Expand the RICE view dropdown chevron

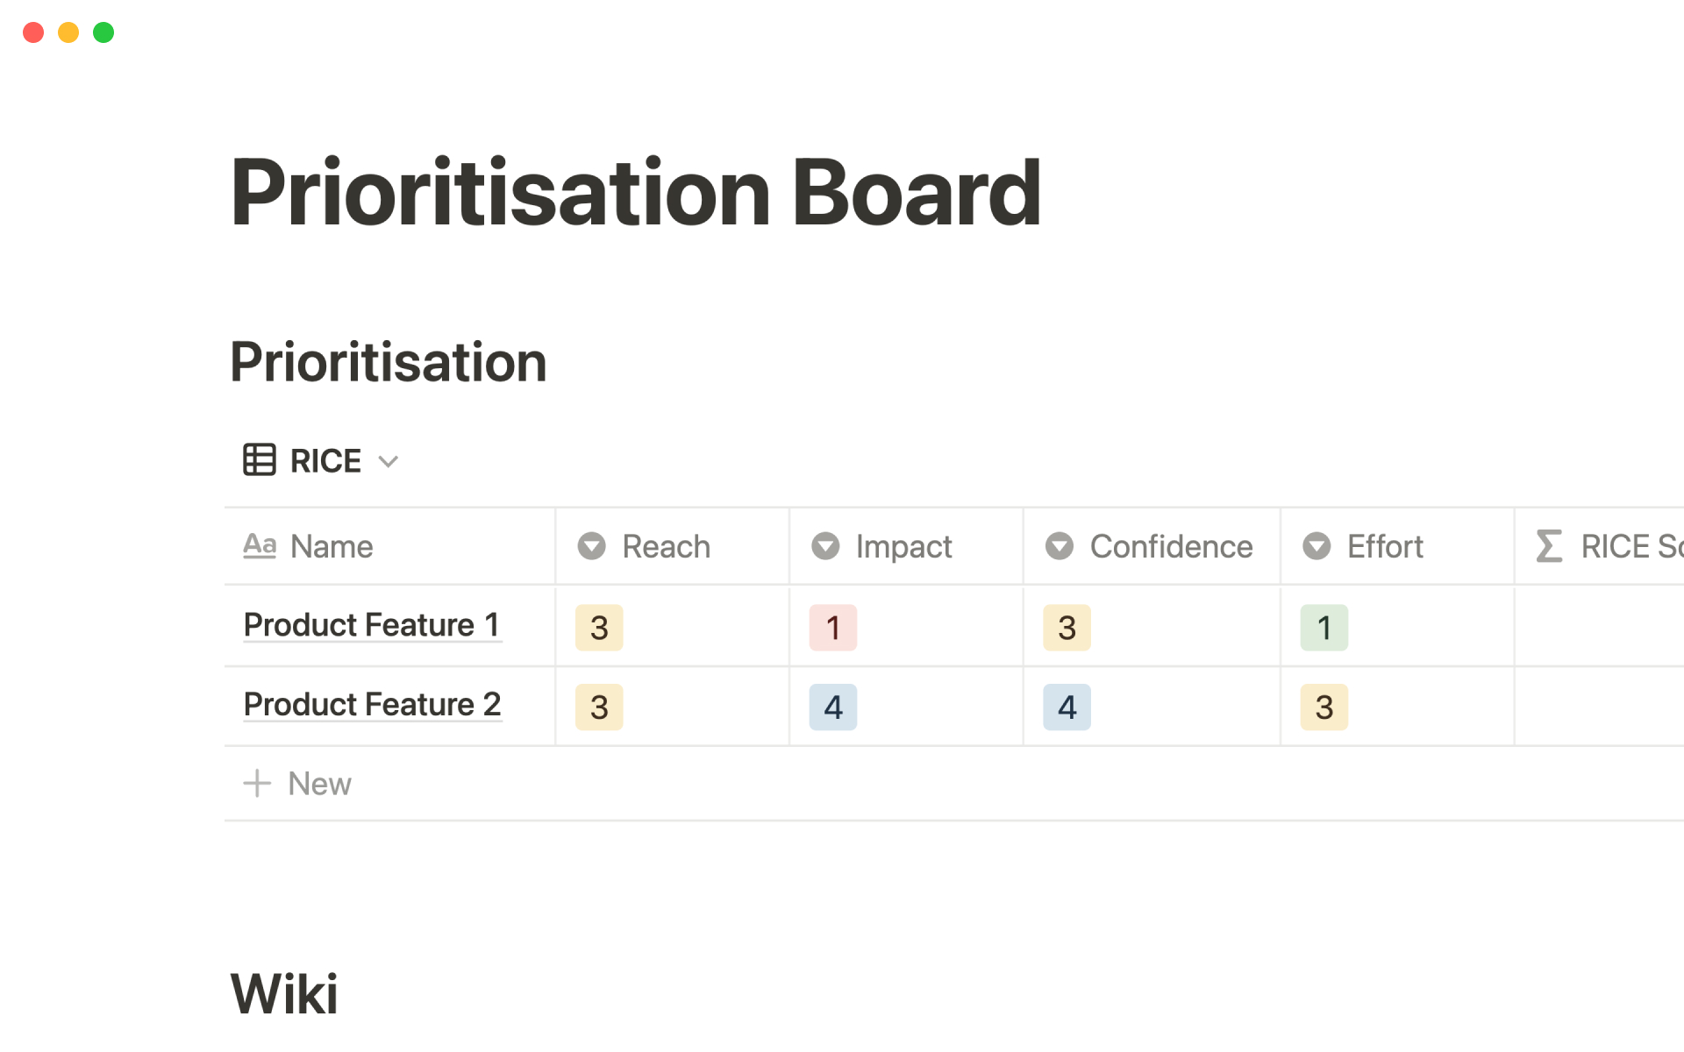(388, 461)
